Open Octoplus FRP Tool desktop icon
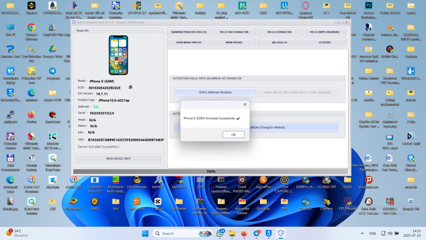This screenshot has height=240, width=426. [x=32, y=75]
